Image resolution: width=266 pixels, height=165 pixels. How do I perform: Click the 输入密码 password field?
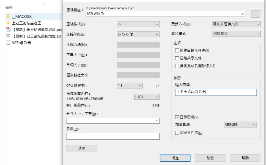pos(216,92)
